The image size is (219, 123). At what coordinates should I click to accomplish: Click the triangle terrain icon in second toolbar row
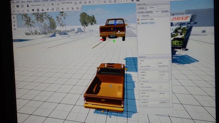(18, 11)
